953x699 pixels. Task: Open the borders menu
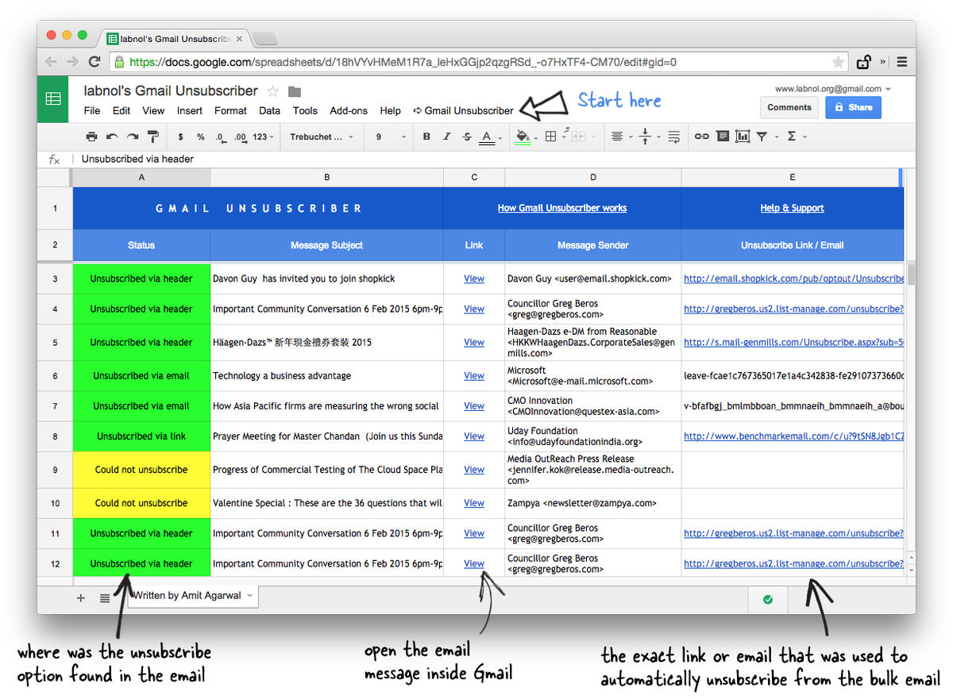tap(551, 136)
